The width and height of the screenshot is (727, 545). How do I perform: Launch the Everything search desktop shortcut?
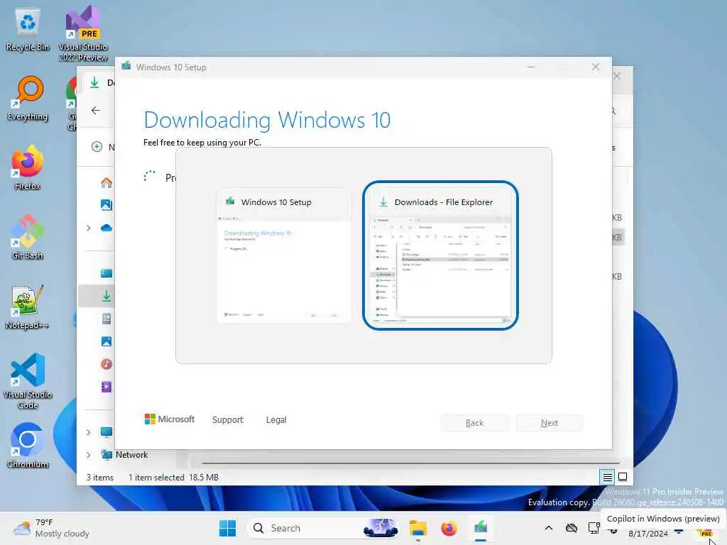28,98
